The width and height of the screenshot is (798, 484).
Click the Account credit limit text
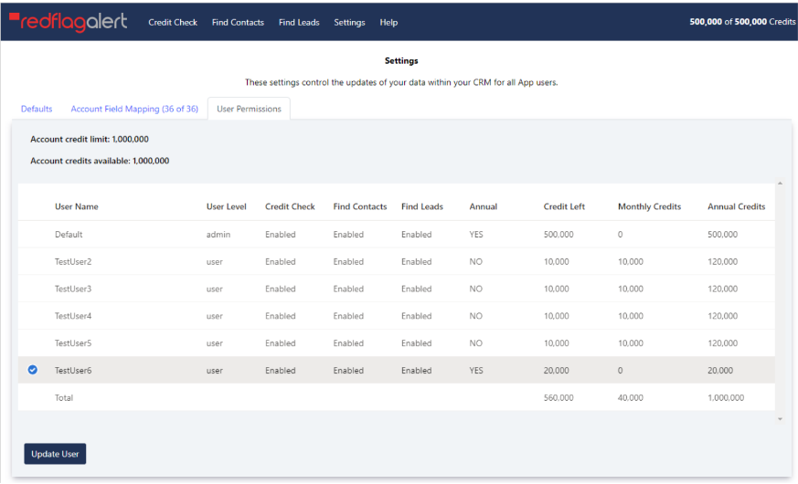pyautogui.click(x=90, y=139)
